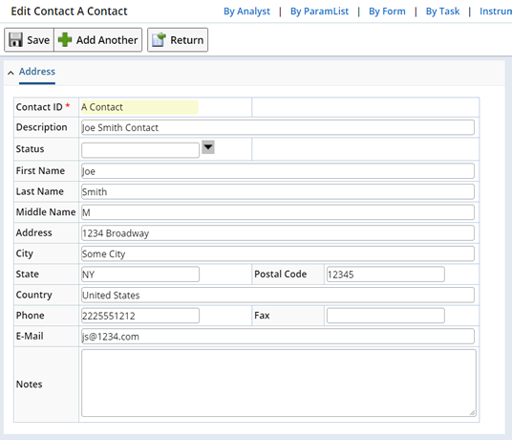Select the Address tab

pos(37,72)
